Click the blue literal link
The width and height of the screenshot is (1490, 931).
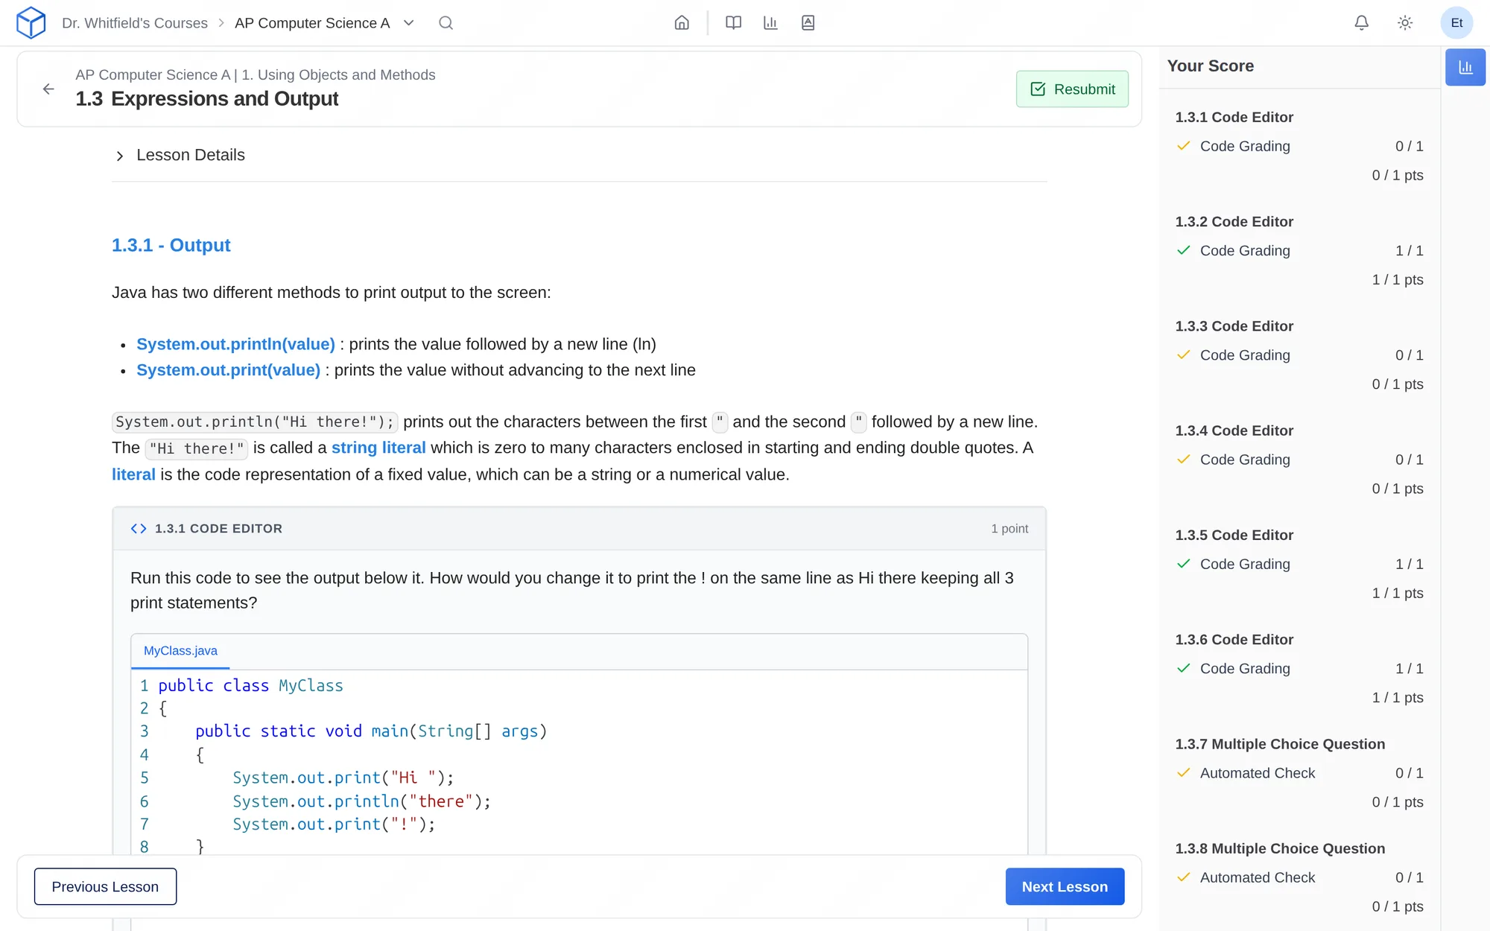pyautogui.click(x=133, y=474)
